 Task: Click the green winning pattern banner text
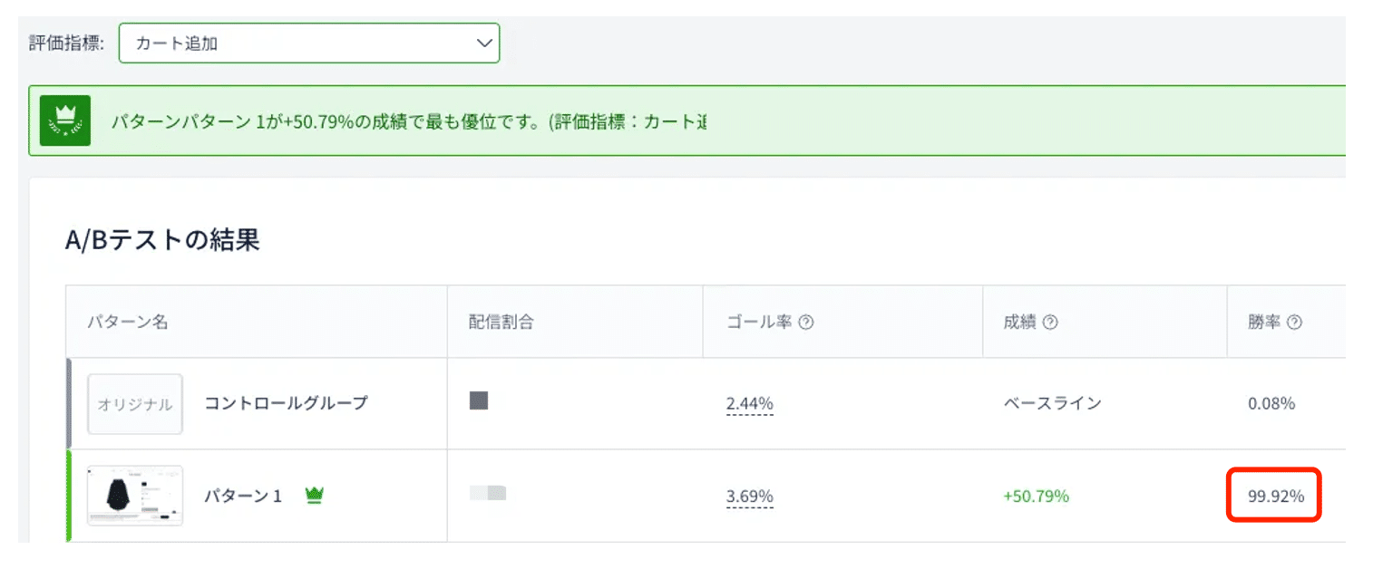(408, 121)
